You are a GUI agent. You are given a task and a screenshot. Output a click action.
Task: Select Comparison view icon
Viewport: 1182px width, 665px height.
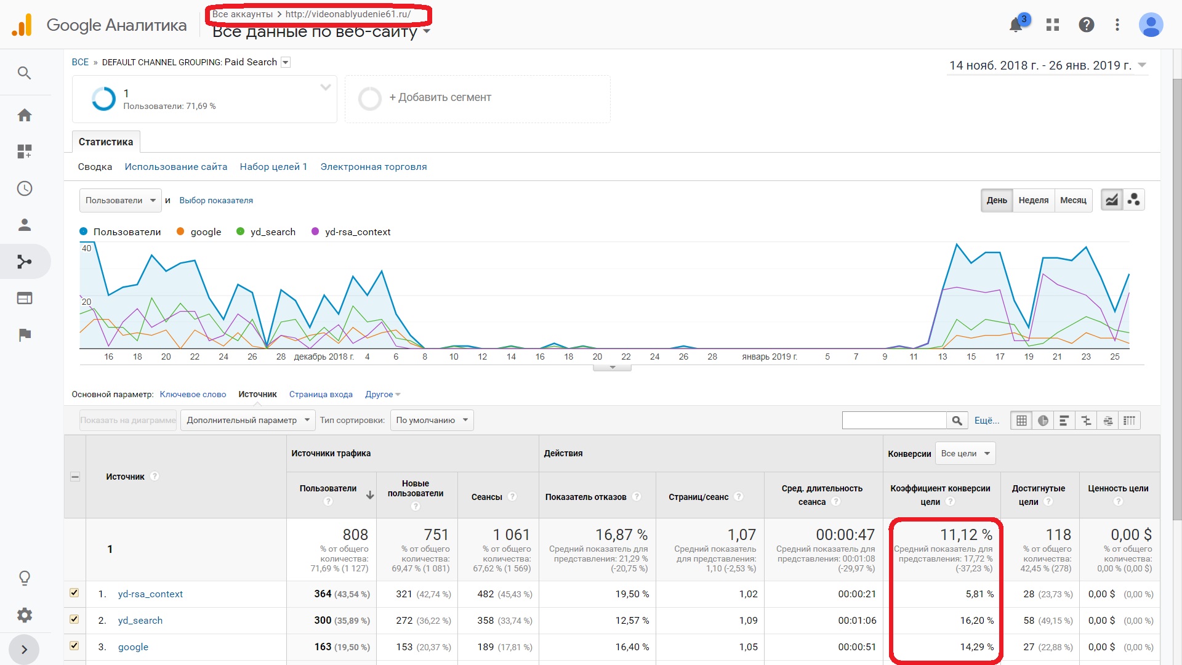point(1086,421)
